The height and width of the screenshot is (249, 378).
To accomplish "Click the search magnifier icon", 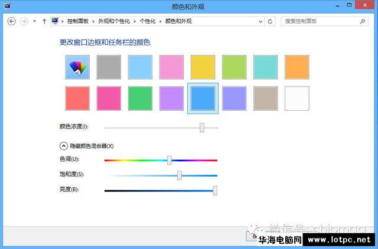I will coord(362,21).
